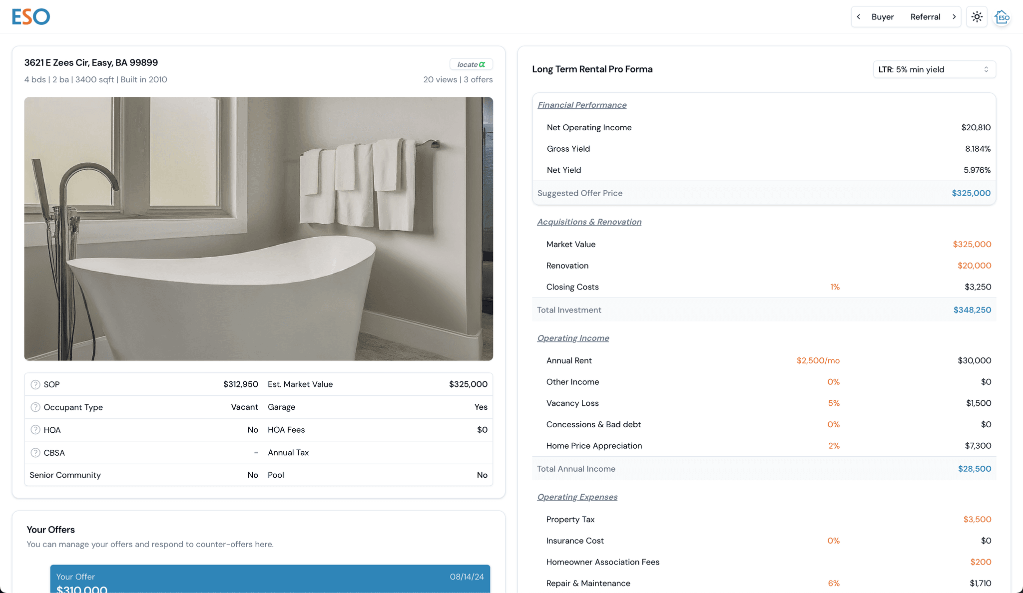This screenshot has height=593, width=1023.
Task: Open the LTR 5% min yield dropdown
Action: pos(934,69)
